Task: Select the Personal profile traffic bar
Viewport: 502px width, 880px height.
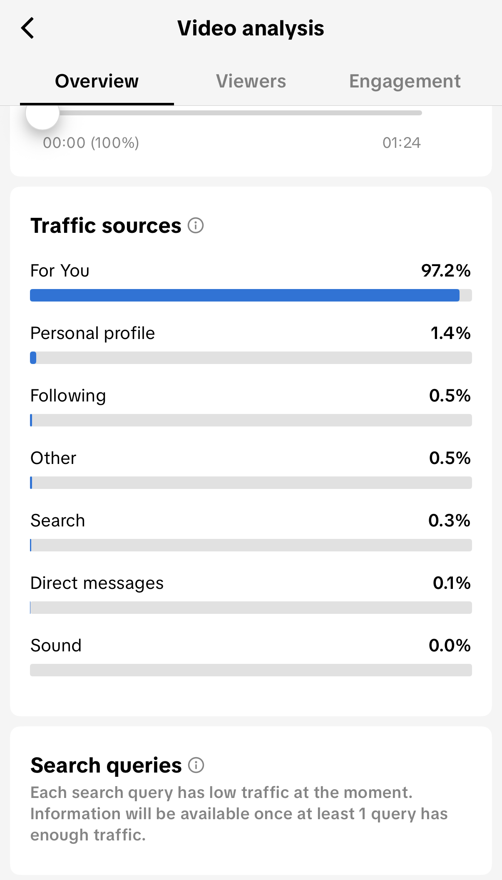Action: 251,358
